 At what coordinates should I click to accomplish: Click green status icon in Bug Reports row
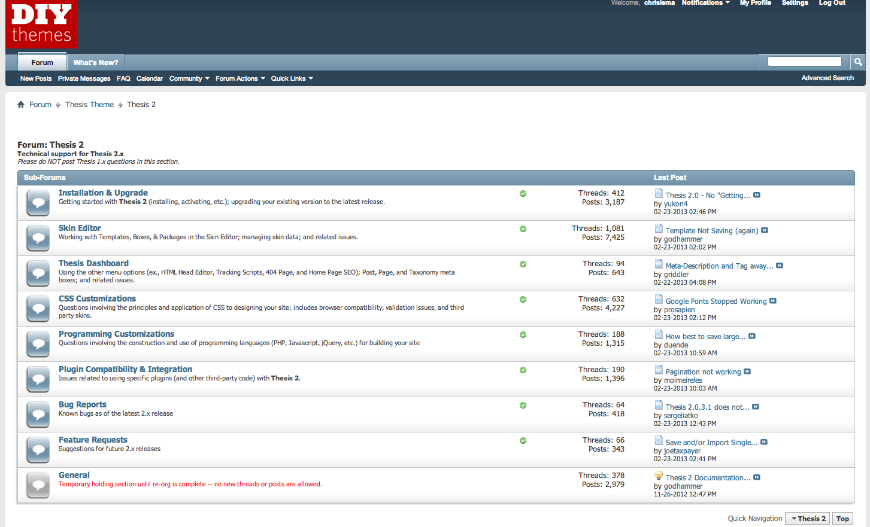[x=523, y=406]
